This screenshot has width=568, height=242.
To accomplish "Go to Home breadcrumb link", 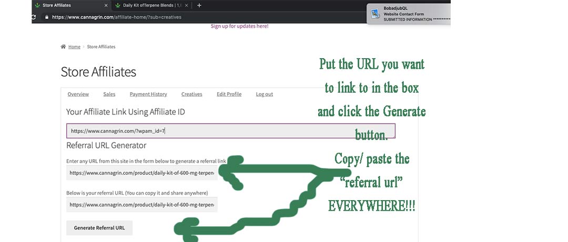I will (74, 47).
